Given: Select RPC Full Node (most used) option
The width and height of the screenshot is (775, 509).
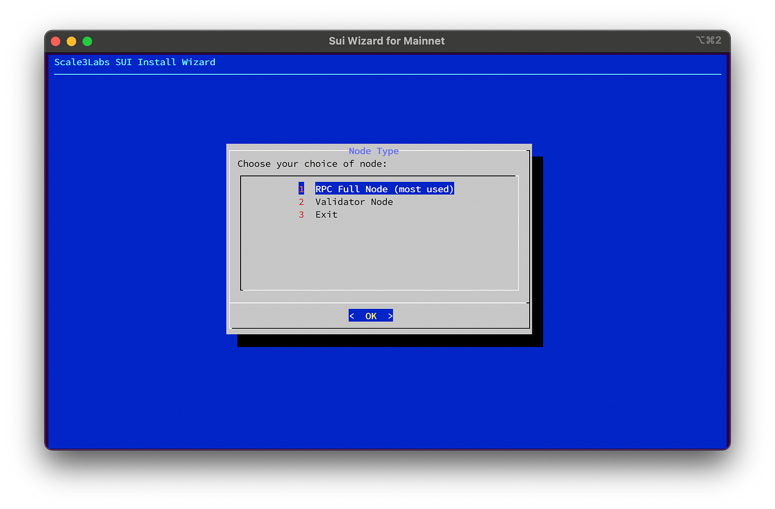Looking at the screenshot, I should coord(384,189).
